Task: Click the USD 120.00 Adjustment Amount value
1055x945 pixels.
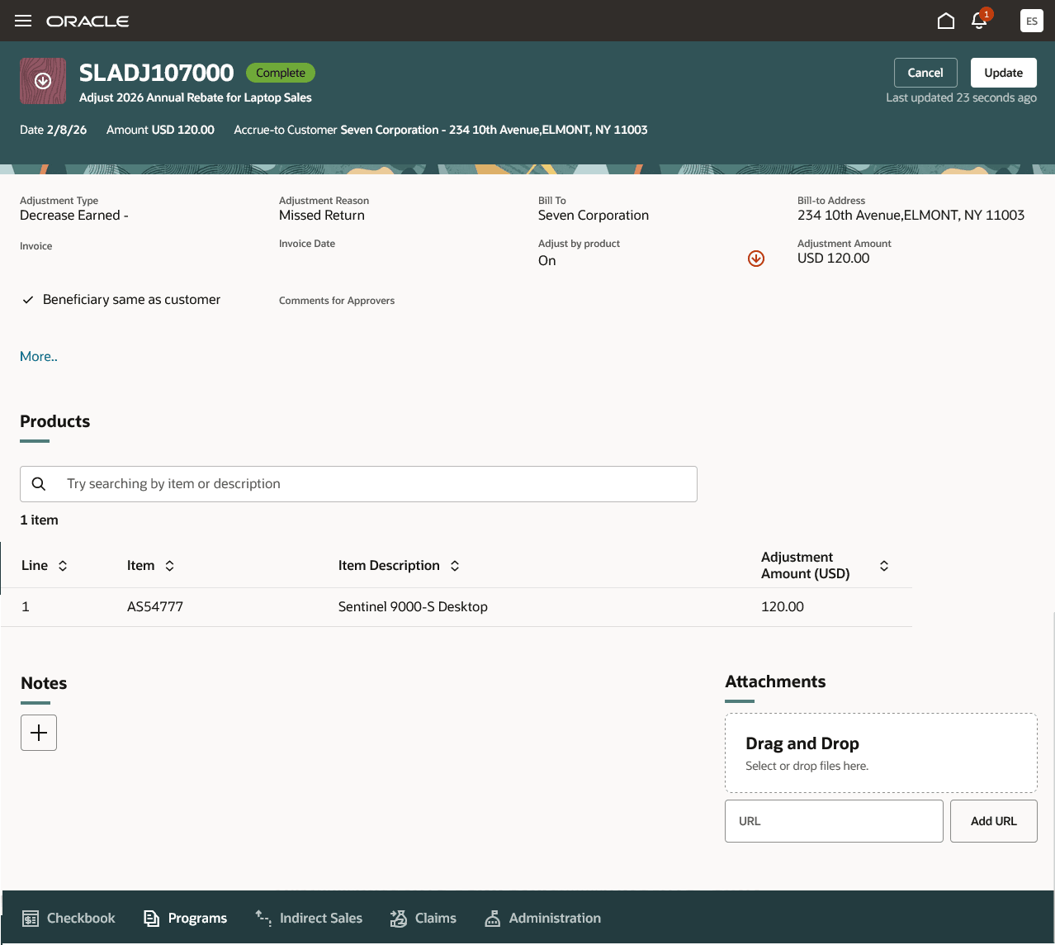Action: click(834, 259)
